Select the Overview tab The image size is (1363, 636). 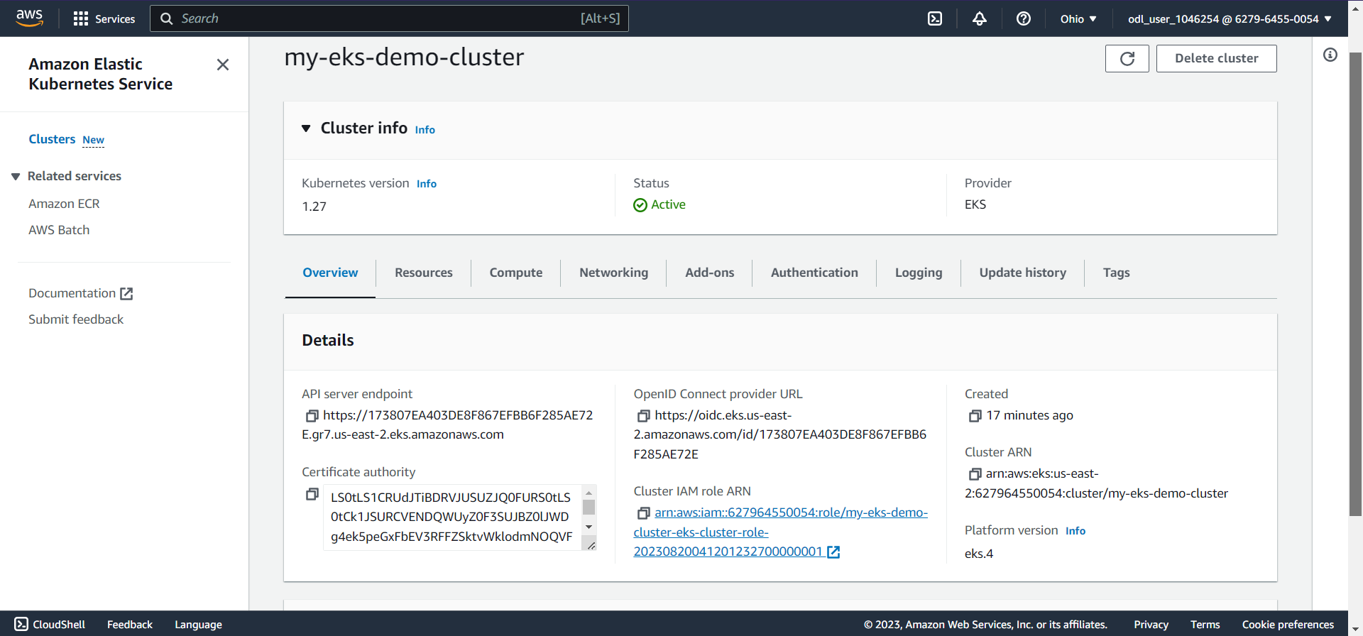coord(330,273)
